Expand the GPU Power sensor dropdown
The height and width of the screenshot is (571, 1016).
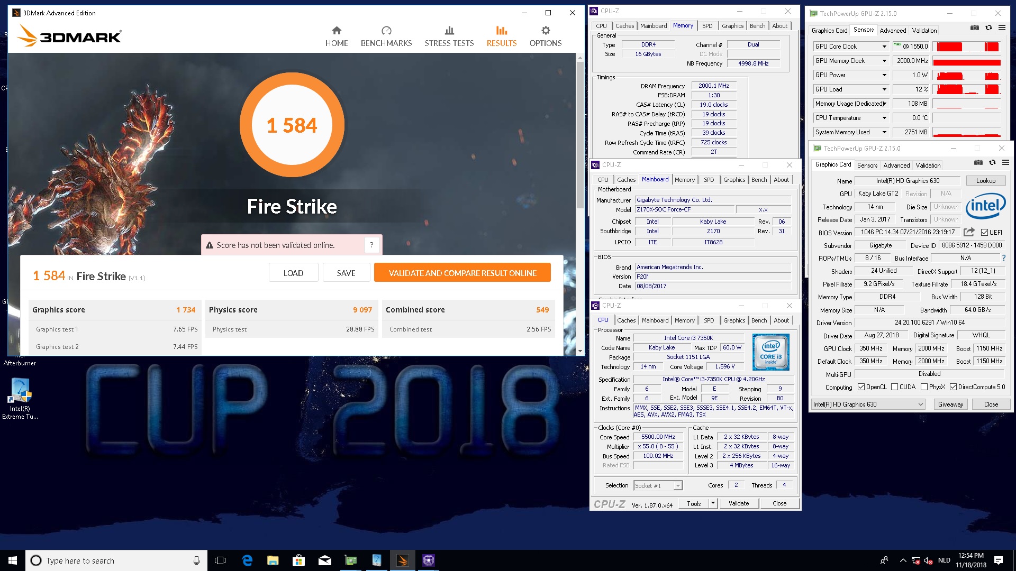click(x=884, y=75)
